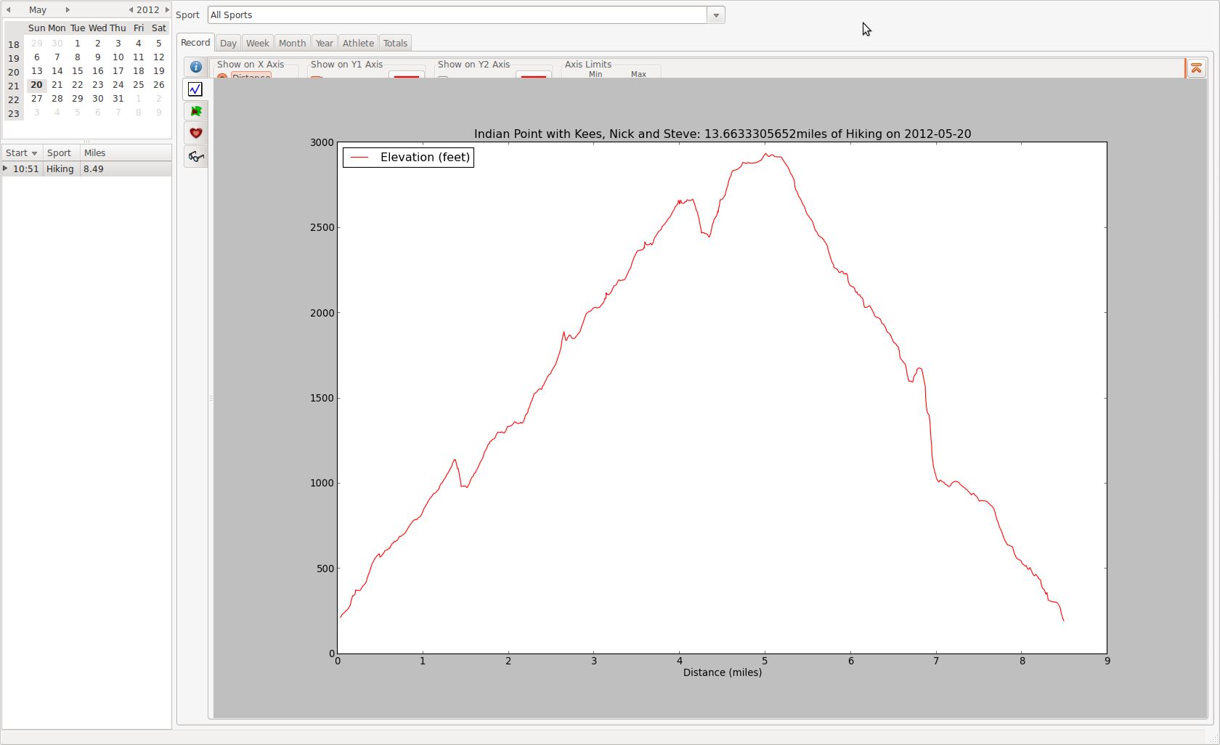Click the Totals tab
This screenshot has height=745, width=1220.
(395, 44)
